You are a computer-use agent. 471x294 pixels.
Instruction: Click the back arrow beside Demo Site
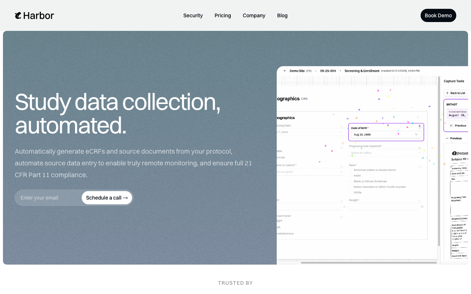(285, 71)
